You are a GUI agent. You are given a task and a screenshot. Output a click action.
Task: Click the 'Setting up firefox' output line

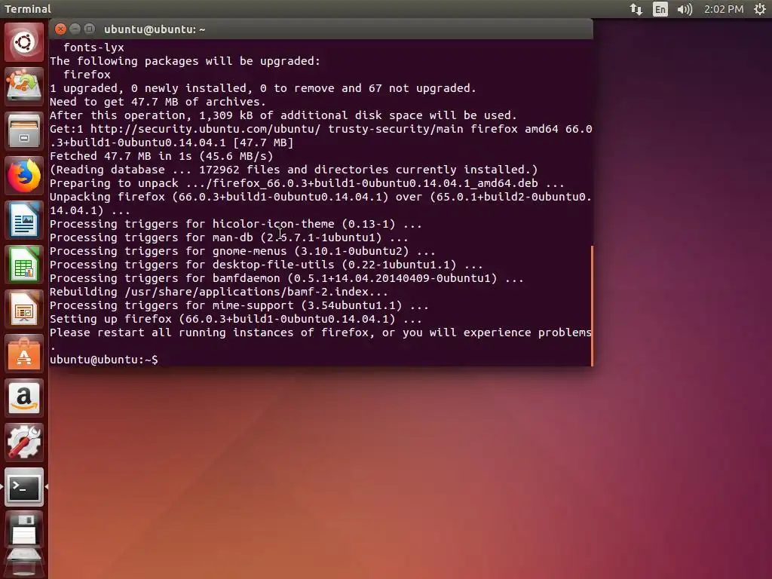point(235,319)
